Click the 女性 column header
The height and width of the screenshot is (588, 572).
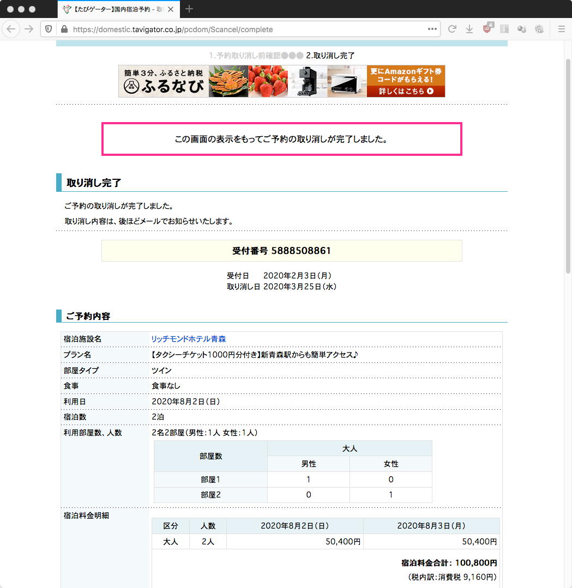(391, 464)
